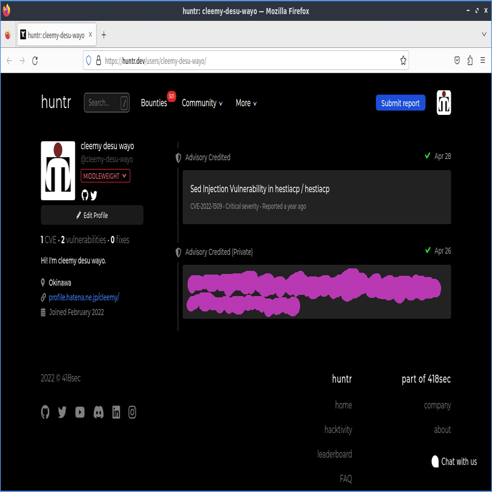492x492 pixels.
Task: Open the Chat with us widget
Action: tap(455, 461)
